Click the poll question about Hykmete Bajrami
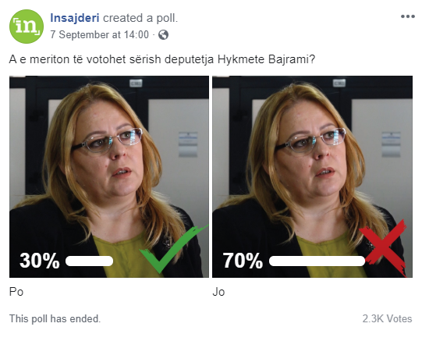Image resolution: width=422 pixels, height=341 pixels. tap(162, 59)
